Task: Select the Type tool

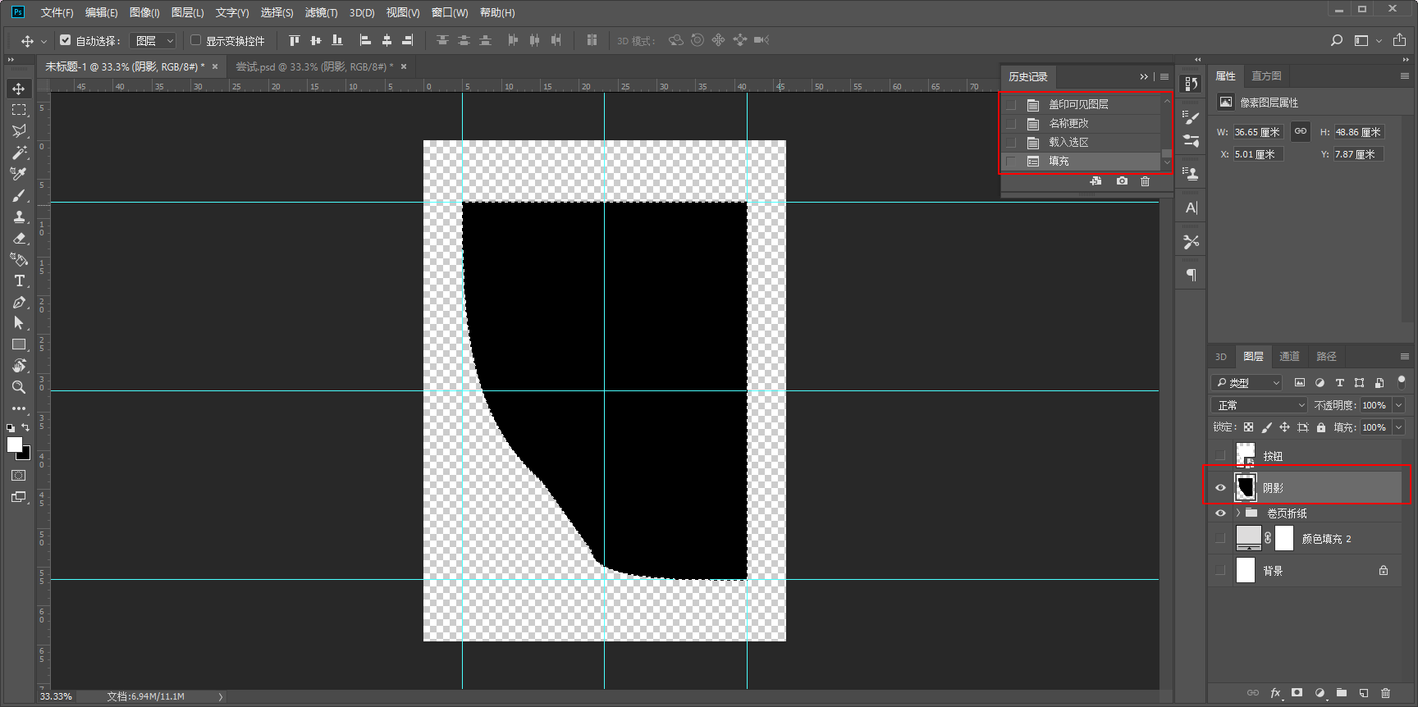Action: [19, 281]
